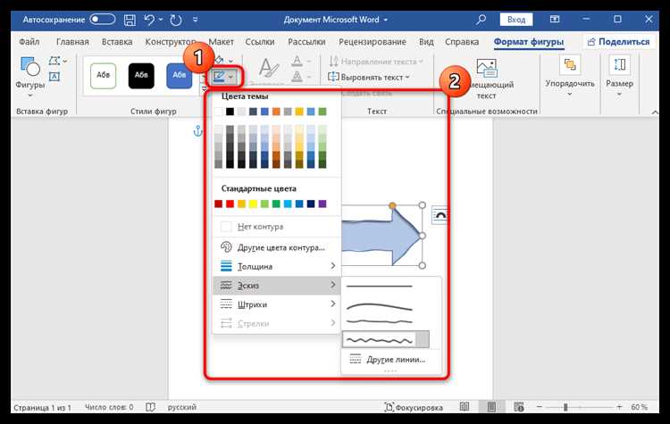The height and width of the screenshot is (424, 670).
Task: Open the Выровнять текст dropdown
Action: tap(369, 78)
